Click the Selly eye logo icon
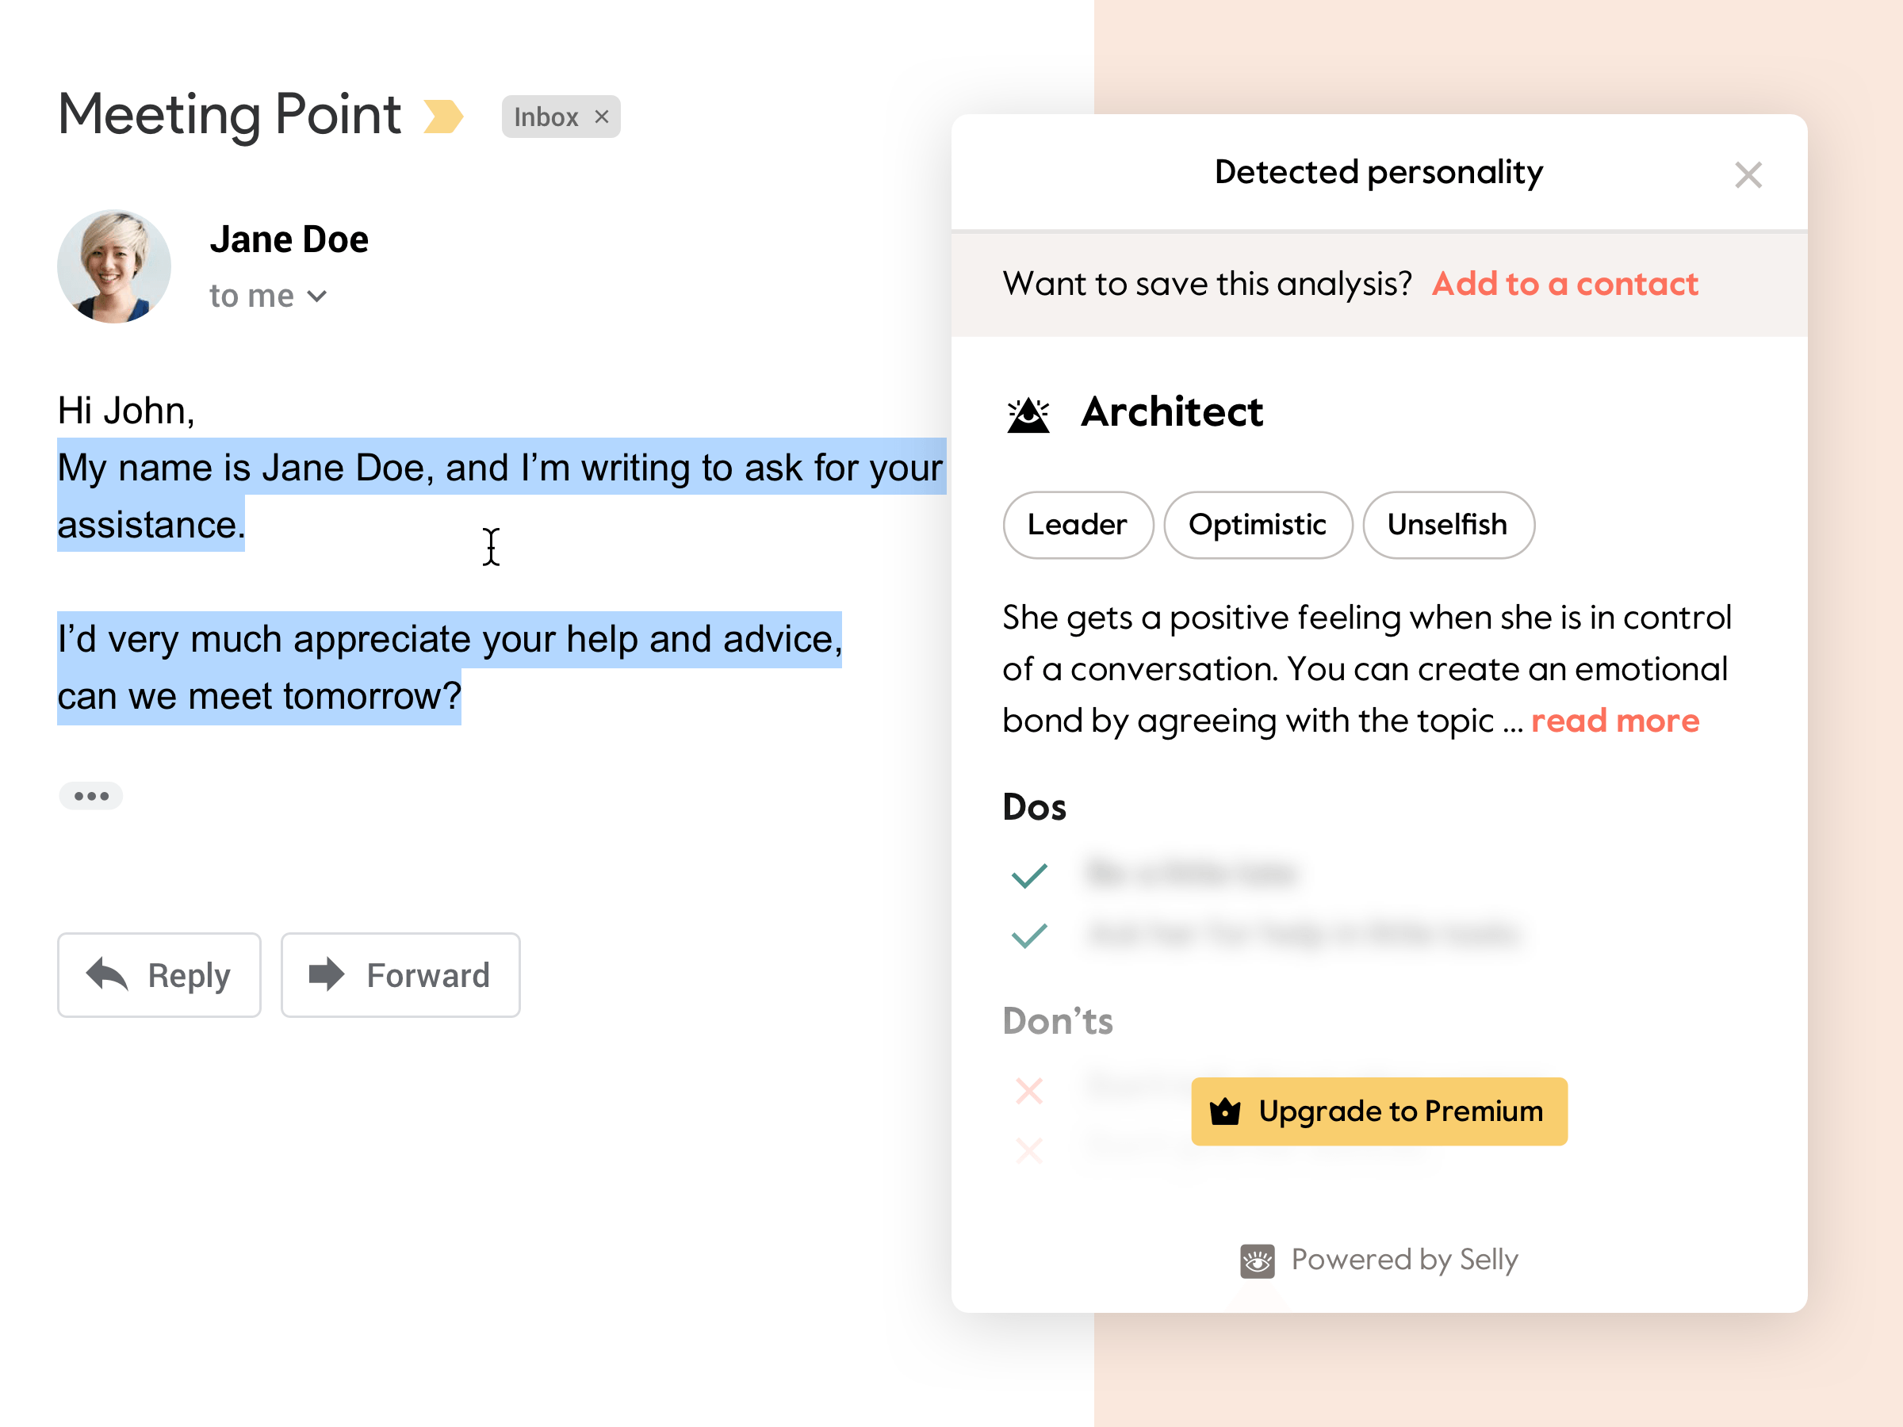1903x1427 pixels. click(x=1257, y=1261)
